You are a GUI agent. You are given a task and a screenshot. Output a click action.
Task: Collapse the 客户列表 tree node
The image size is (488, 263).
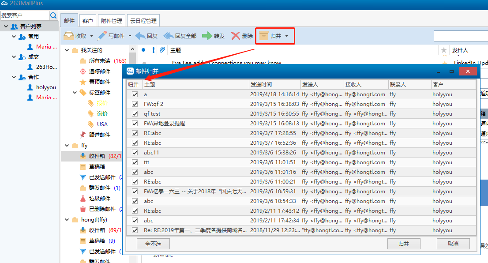[6, 26]
